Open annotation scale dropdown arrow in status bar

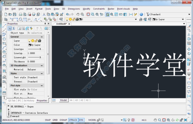pos(122,120)
